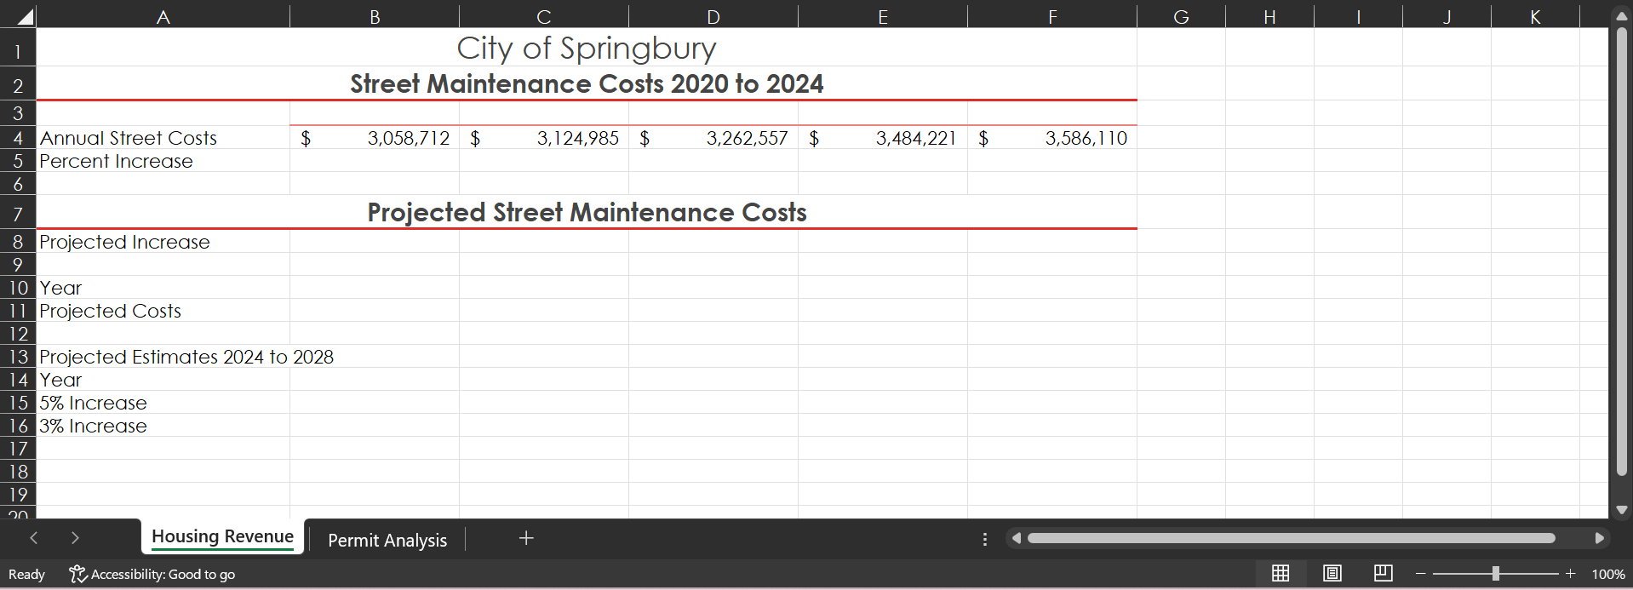Select the Percent Increase cell
1633x590 pixels.
163,161
